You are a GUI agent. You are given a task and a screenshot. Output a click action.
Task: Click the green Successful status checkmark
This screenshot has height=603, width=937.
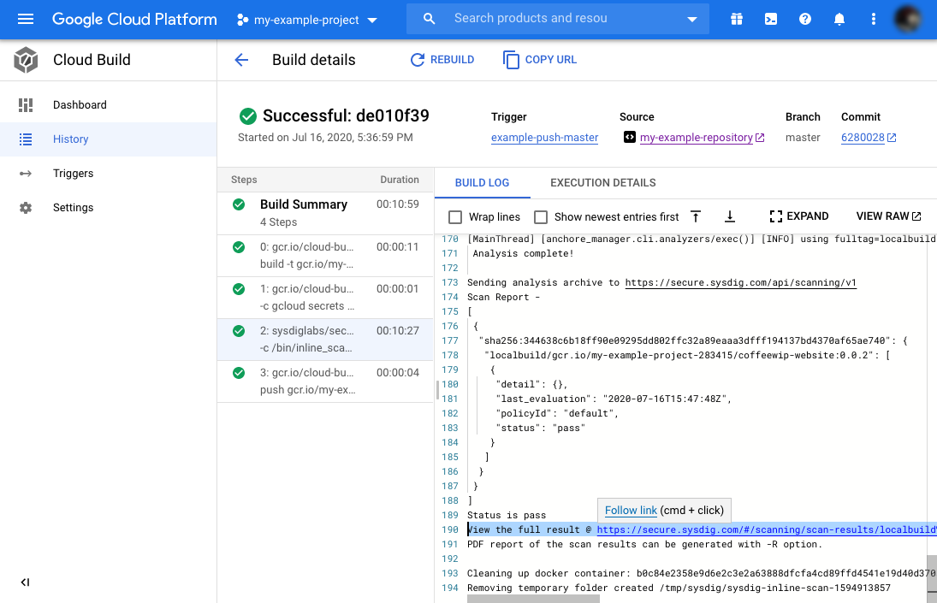coord(248,115)
